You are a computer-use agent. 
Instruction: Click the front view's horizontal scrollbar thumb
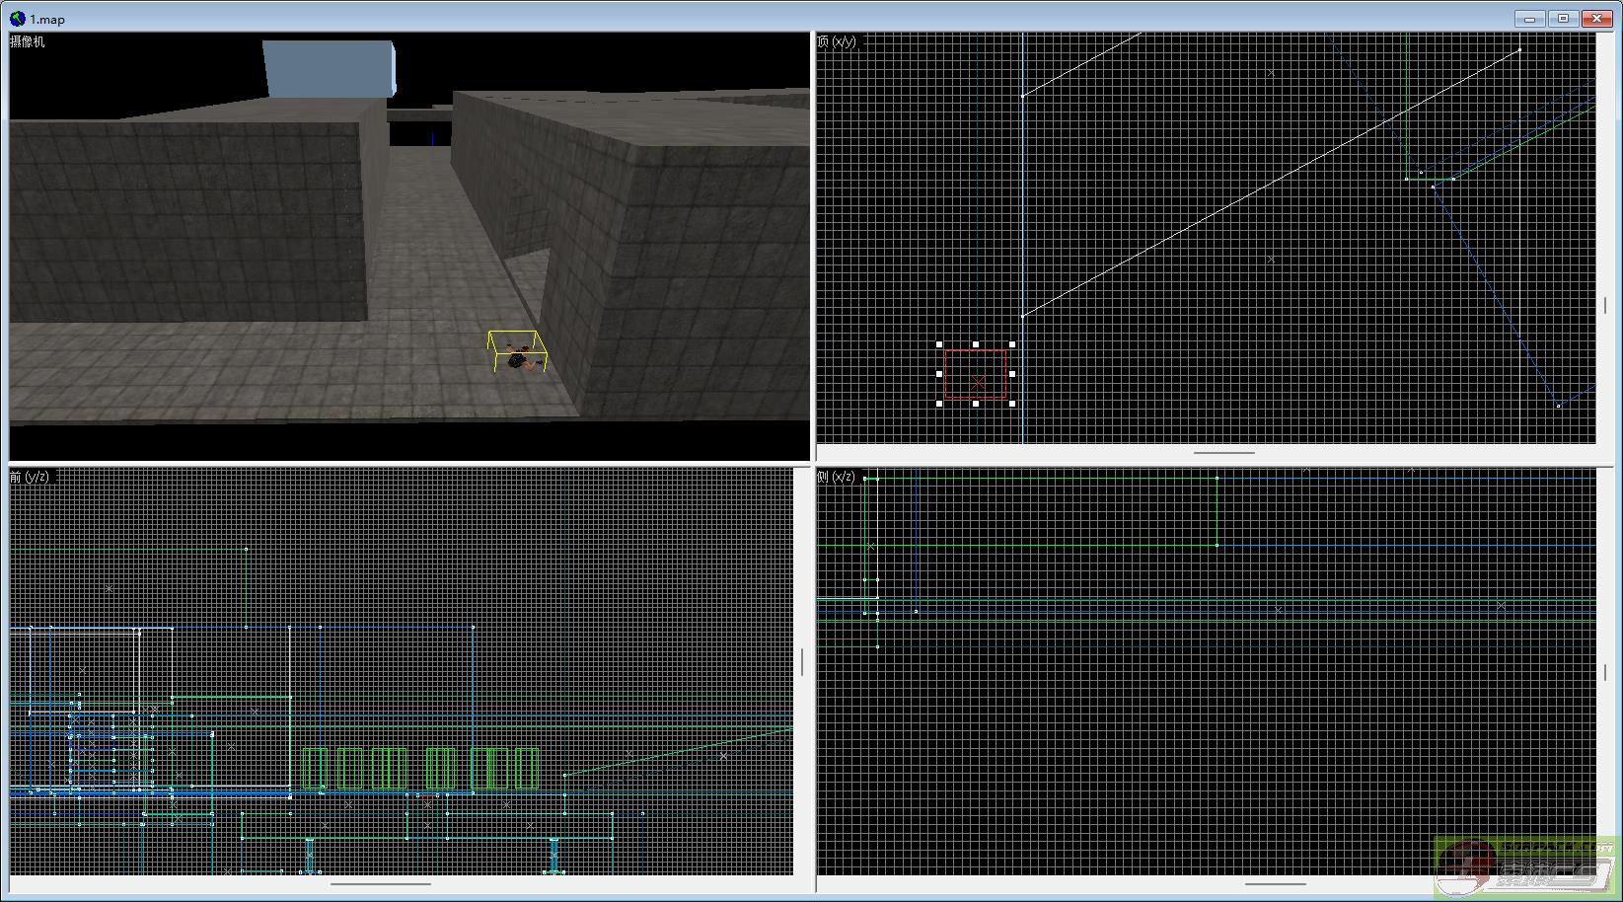(x=380, y=883)
